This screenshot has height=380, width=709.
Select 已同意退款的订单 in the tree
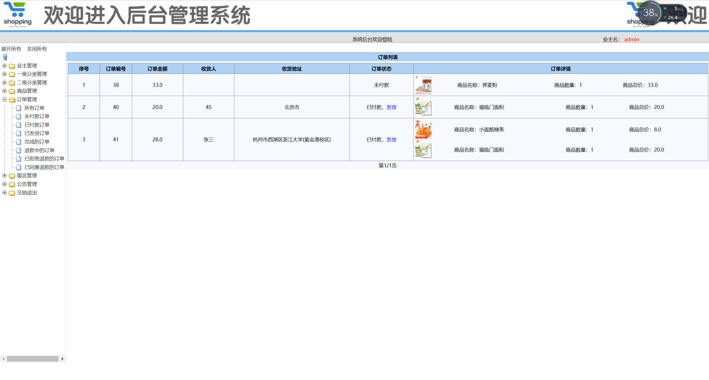tap(44, 167)
